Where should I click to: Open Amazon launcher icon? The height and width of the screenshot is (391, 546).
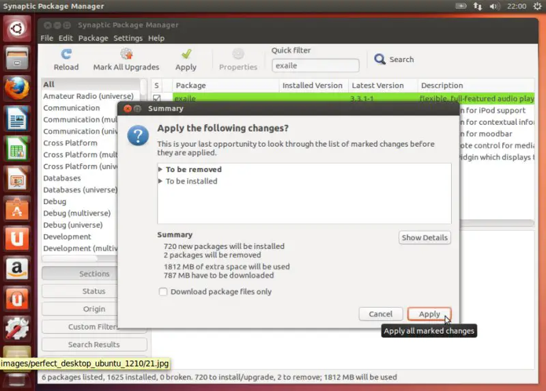pyautogui.click(x=16, y=269)
